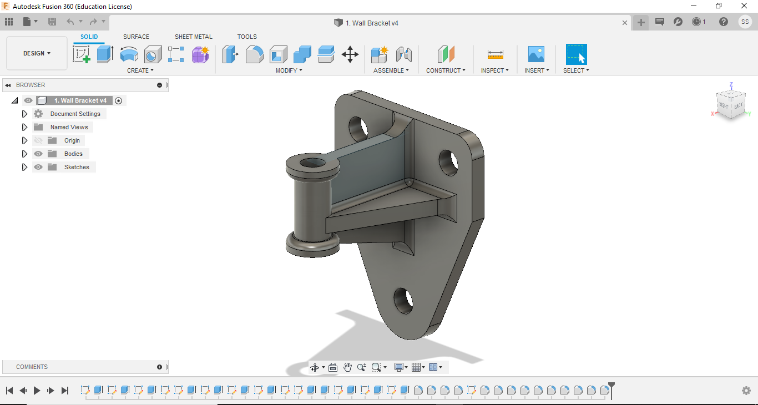
Task: Select the Press Pull tool
Action: pos(230,54)
